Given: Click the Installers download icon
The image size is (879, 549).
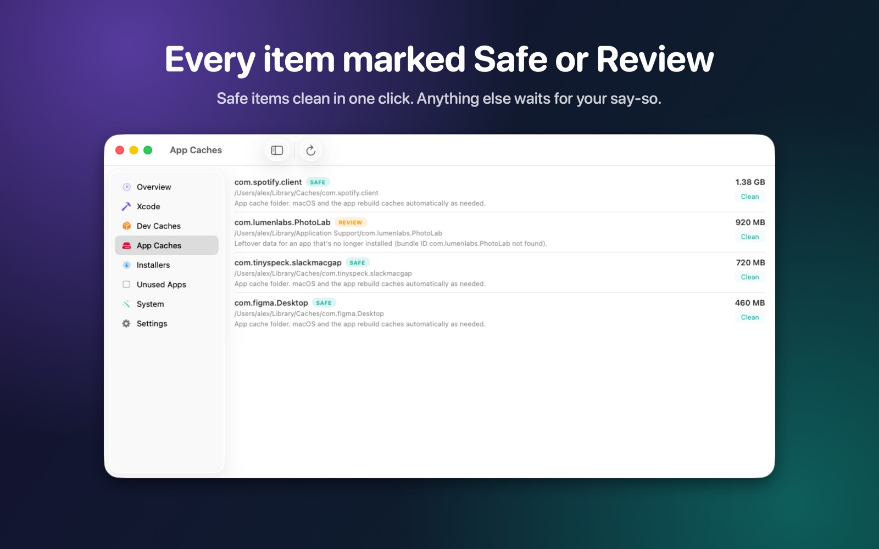Looking at the screenshot, I should pos(126,265).
